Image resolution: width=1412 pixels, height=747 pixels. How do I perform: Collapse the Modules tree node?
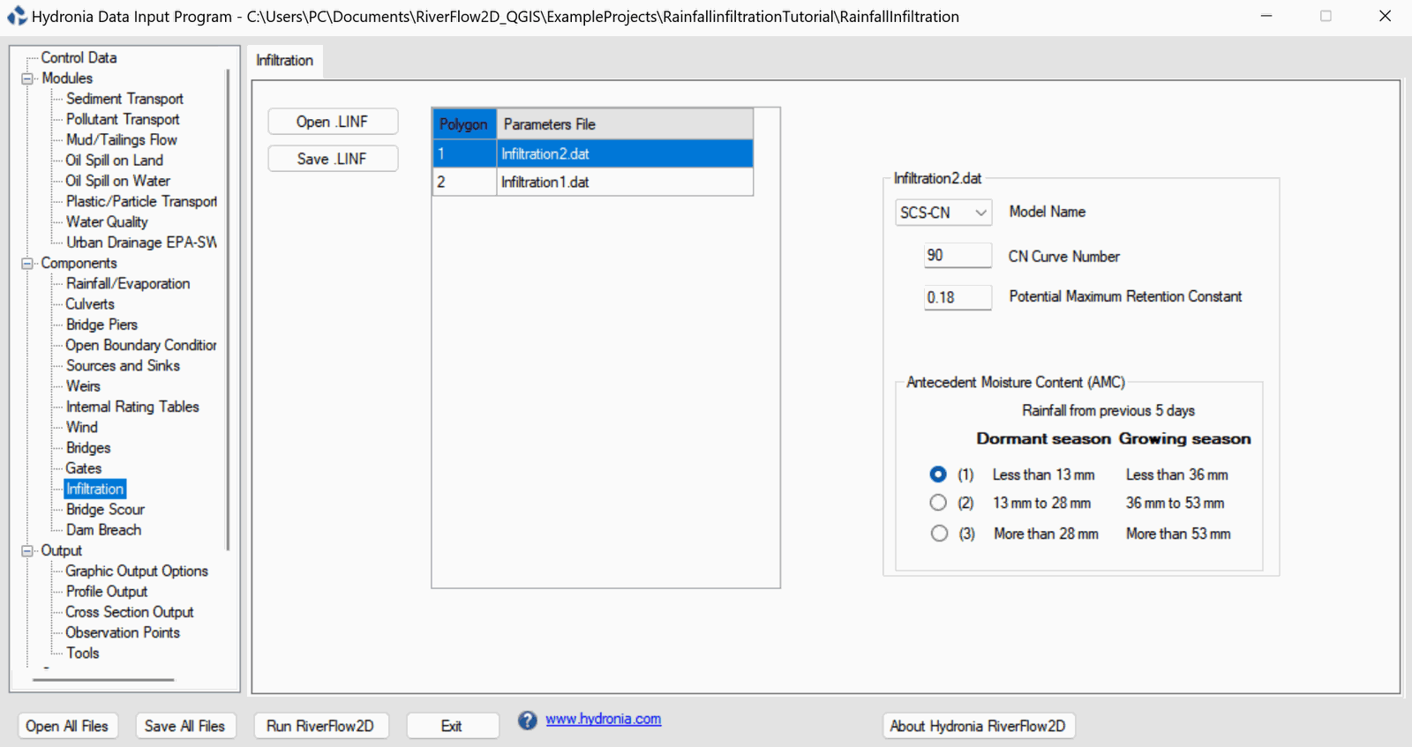pyautogui.click(x=27, y=78)
